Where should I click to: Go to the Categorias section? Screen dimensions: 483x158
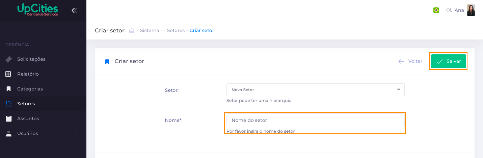(x=43, y=89)
